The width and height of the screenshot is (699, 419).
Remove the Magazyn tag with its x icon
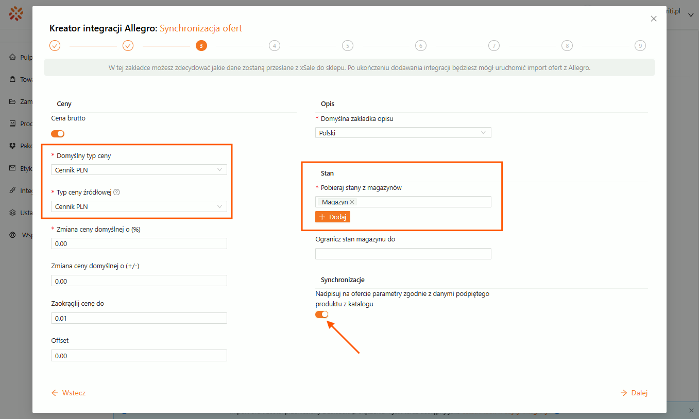352,202
